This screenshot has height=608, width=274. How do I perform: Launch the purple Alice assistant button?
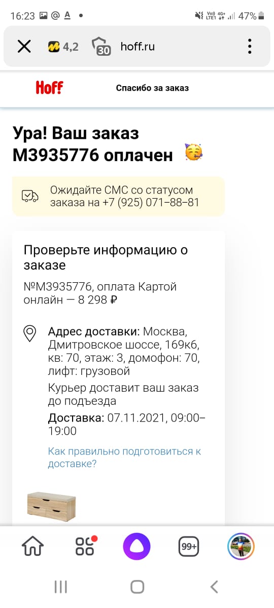click(x=137, y=547)
